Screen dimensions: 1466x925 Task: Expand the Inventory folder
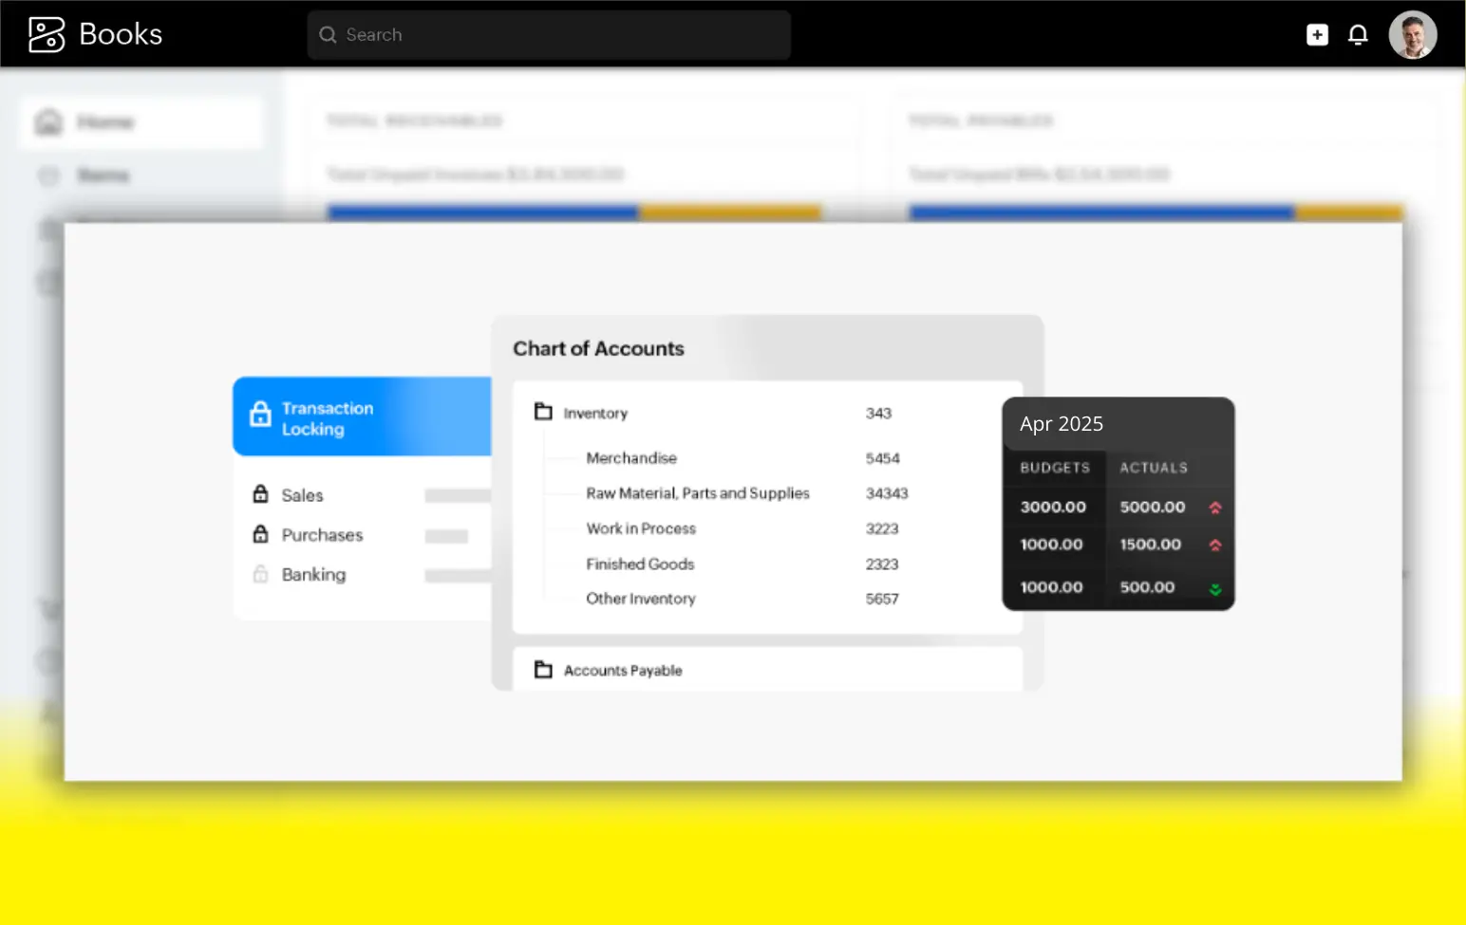(543, 412)
